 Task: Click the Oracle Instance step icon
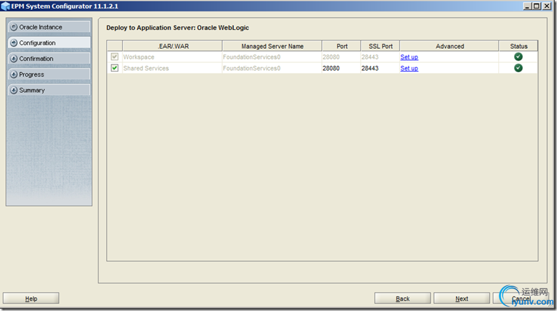click(14, 27)
